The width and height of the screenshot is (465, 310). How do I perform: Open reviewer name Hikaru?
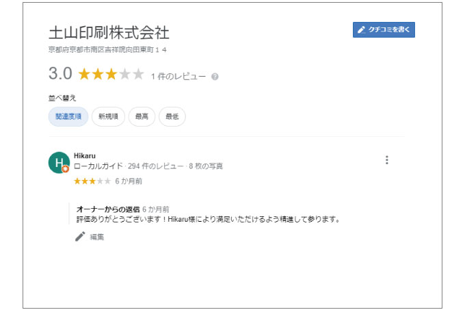(85, 156)
